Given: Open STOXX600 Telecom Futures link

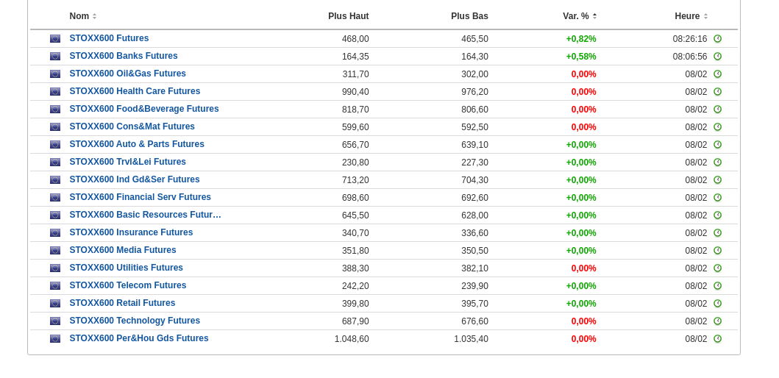Looking at the screenshot, I should coord(128,285).
